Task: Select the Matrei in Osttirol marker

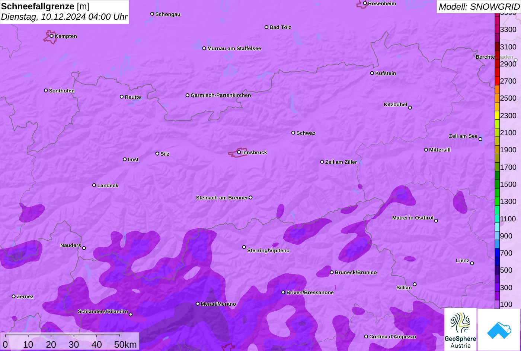Action: 436,221
